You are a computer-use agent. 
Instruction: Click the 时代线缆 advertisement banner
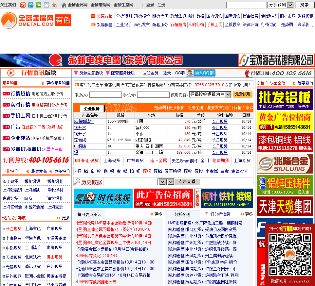(x=103, y=198)
